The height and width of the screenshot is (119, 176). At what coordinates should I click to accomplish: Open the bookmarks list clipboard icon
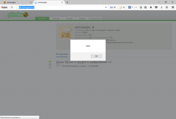146,7
